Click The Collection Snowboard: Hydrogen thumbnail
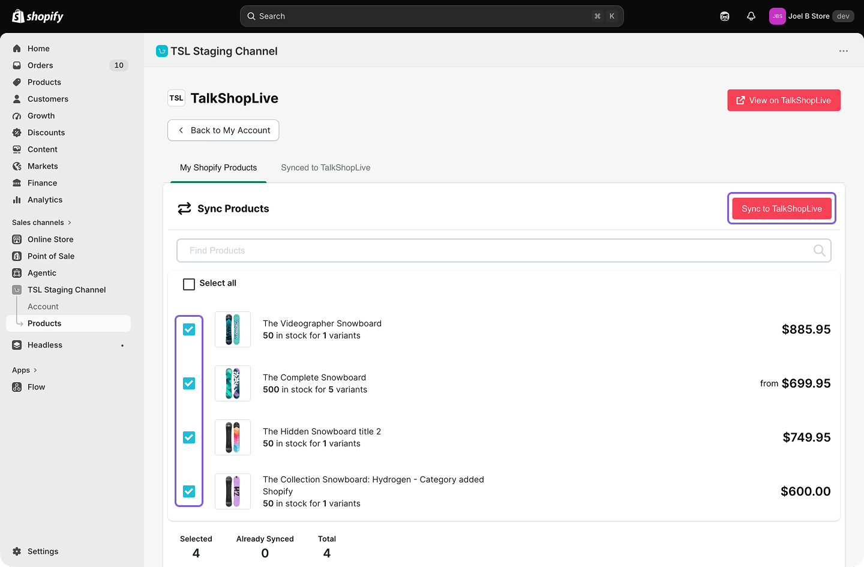This screenshot has height=567, width=864. pyautogui.click(x=233, y=491)
